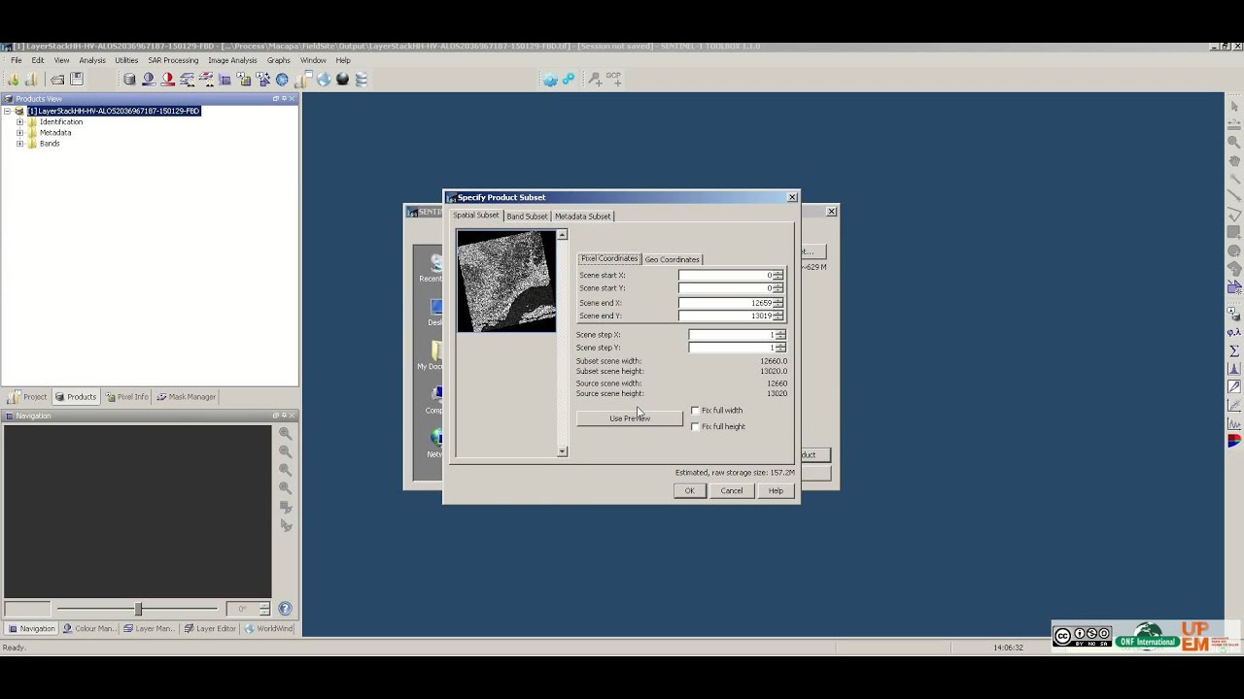Screen dimensions: 1244x699
Task: Move the Navigation zoom slider handle
Action: click(138, 609)
